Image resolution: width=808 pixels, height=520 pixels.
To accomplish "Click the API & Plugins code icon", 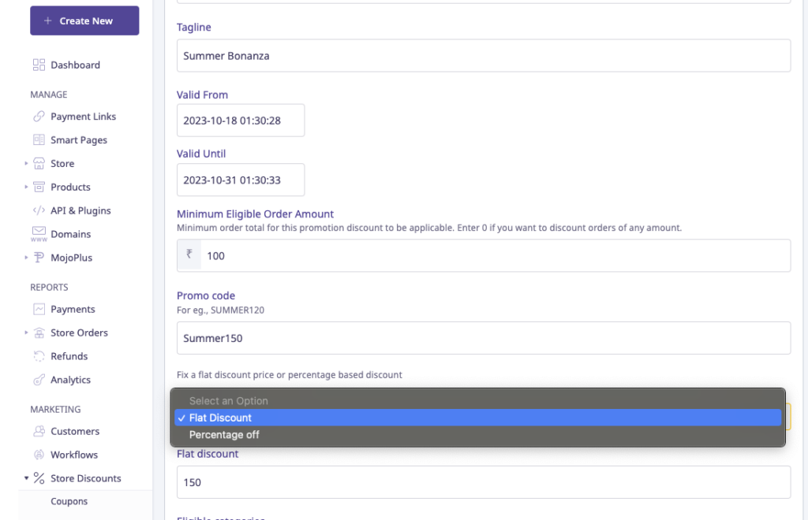I will [39, 210].
